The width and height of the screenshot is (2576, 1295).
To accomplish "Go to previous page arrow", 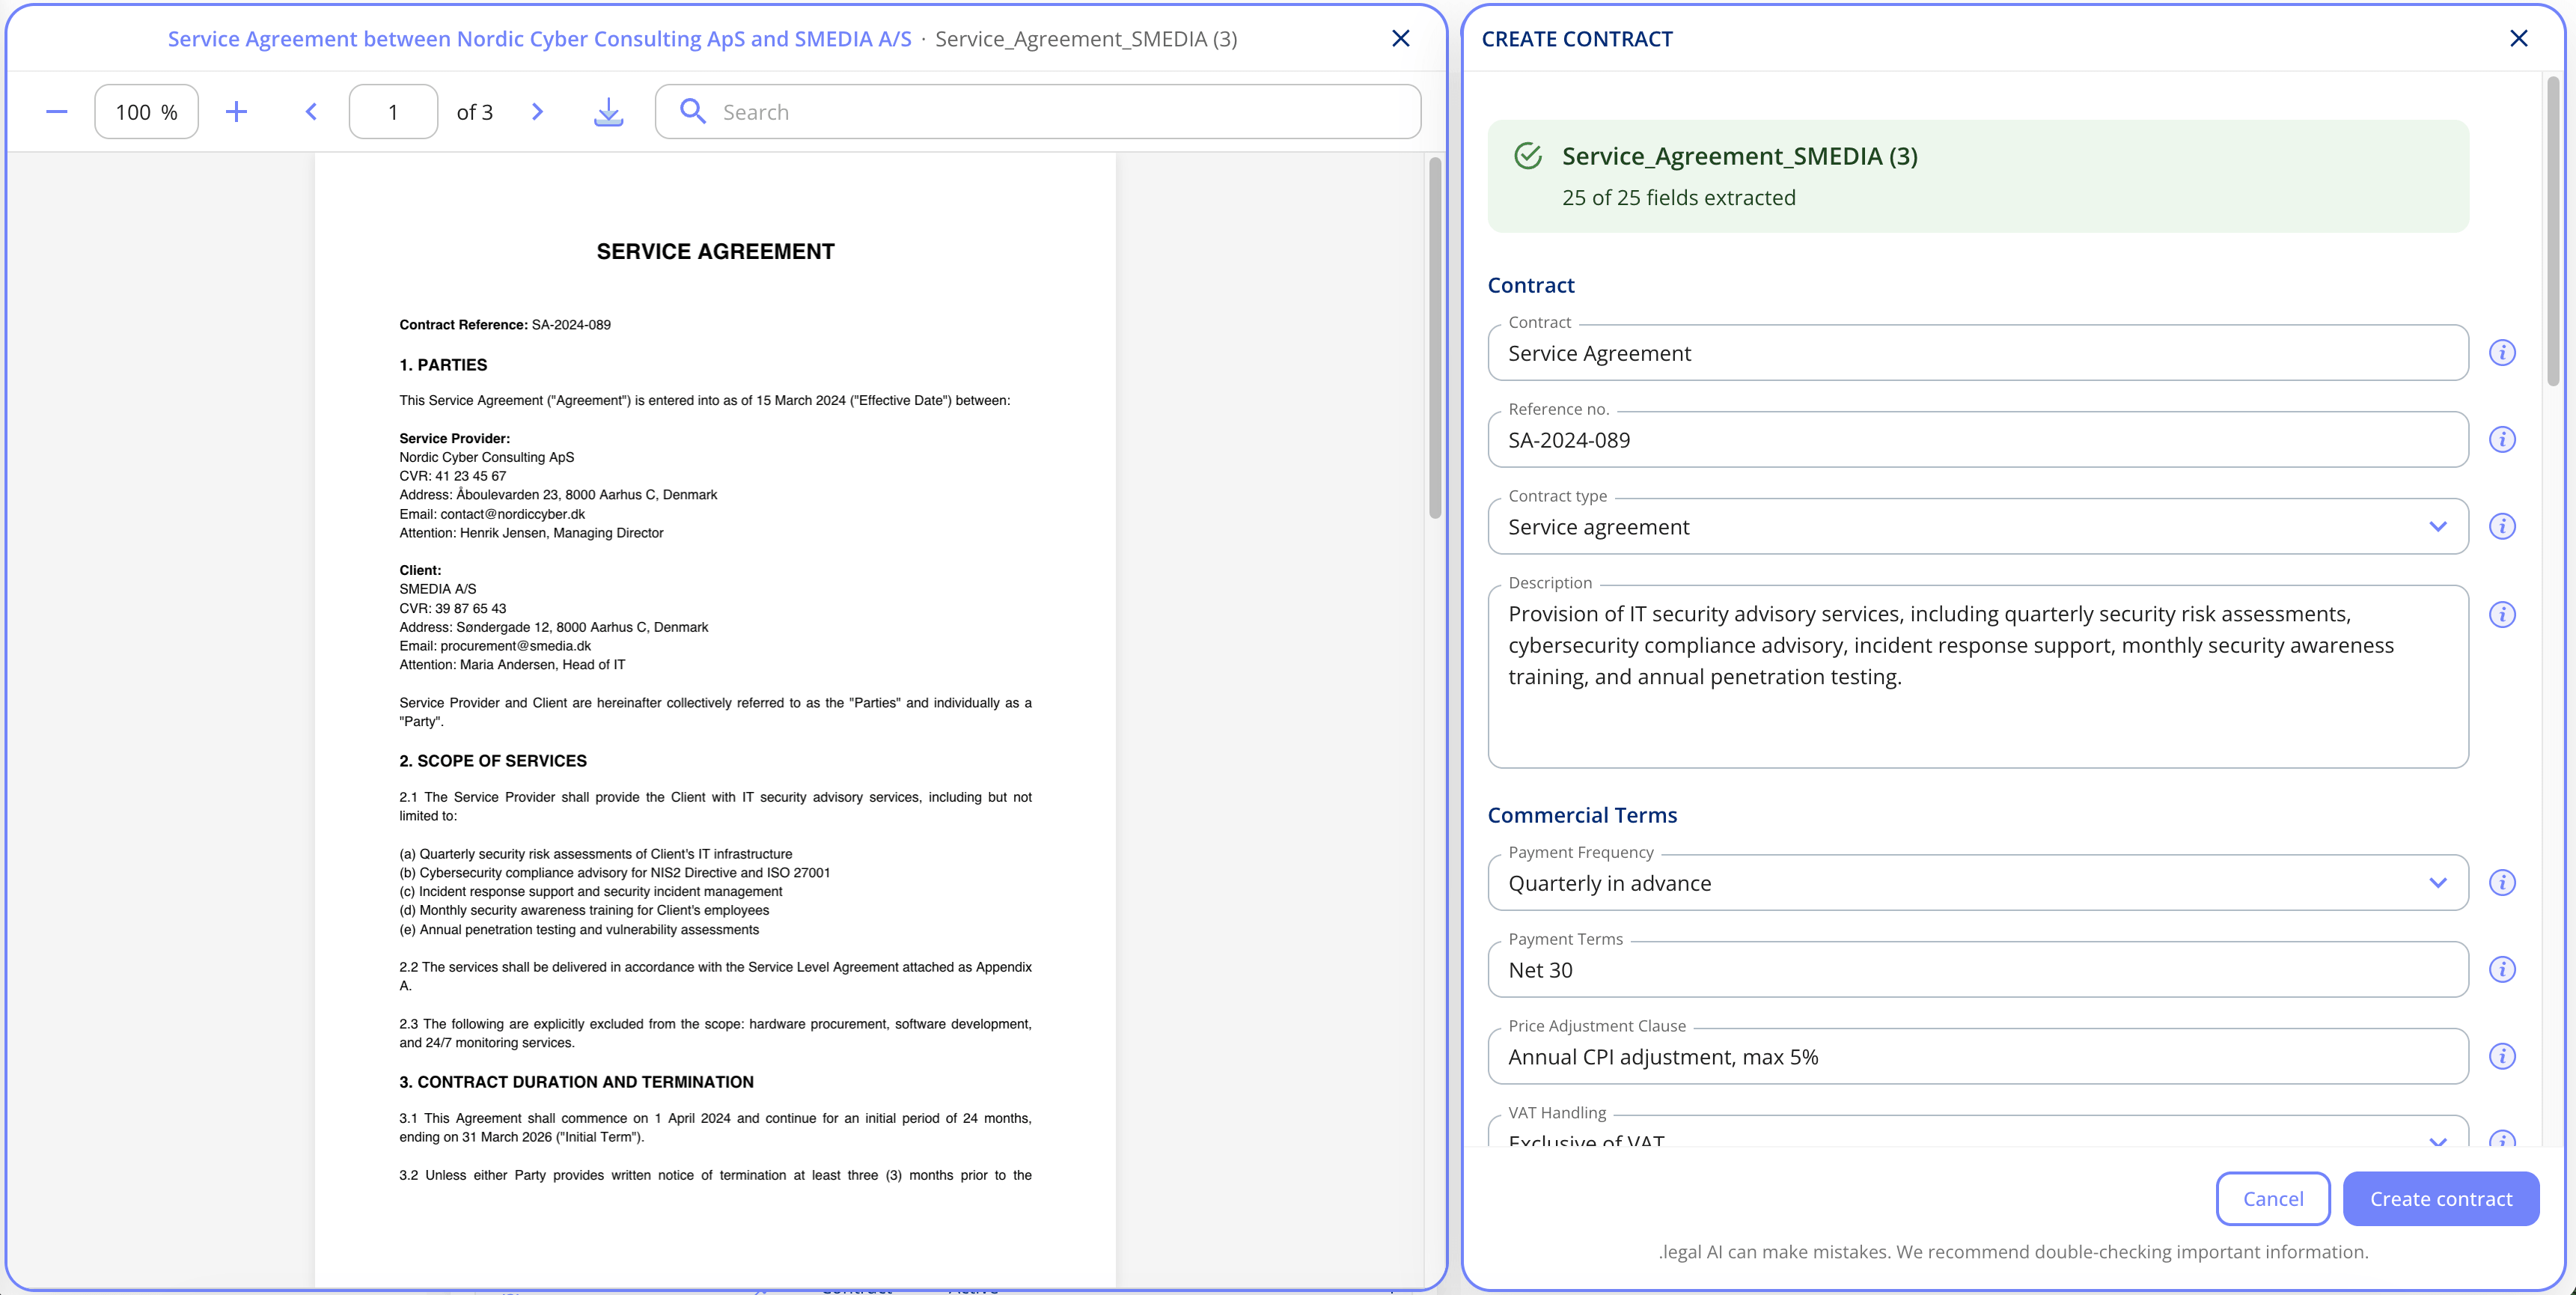I will click(x=311, y=112).
